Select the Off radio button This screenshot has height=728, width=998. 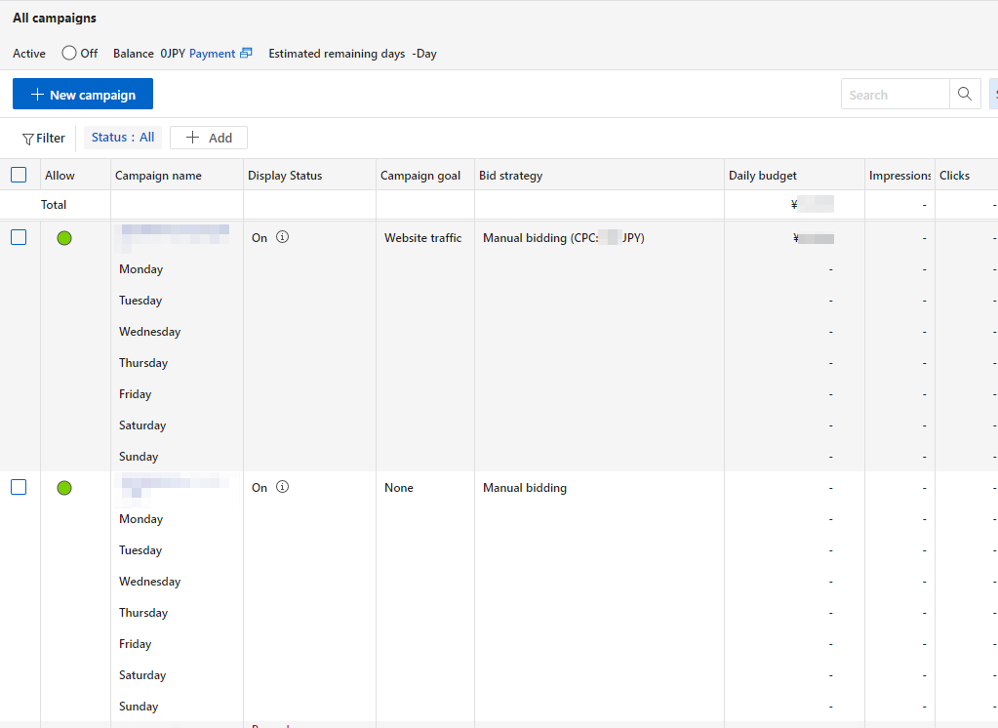[68, 53]
